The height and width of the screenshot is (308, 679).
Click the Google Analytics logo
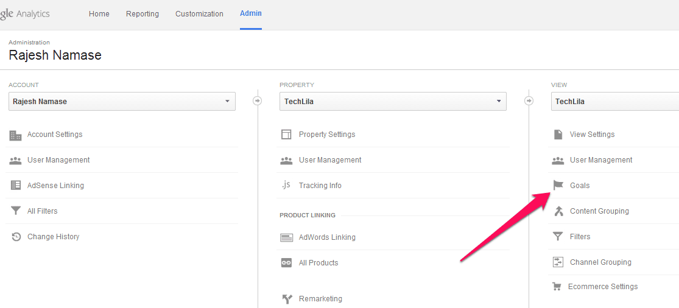pos(25,14)
